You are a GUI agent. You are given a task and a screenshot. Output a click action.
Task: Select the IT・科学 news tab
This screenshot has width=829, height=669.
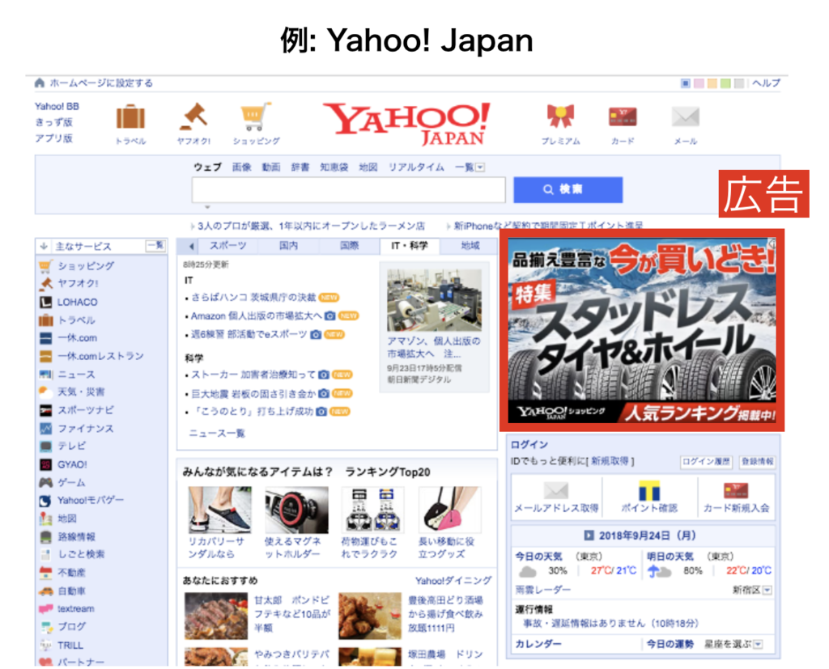409,246
